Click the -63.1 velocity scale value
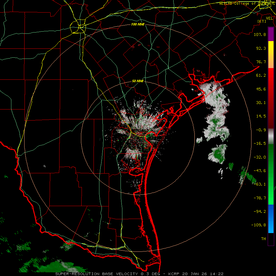The width and height of the screenshot is (276, 276). click(x=260, y=184)
